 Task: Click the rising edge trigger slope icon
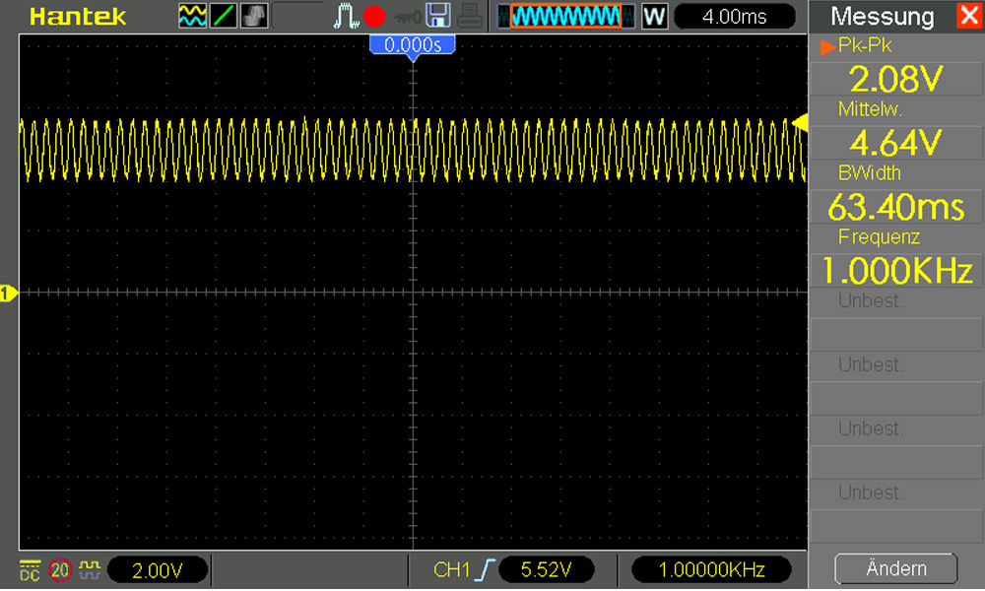coord(485,570)
